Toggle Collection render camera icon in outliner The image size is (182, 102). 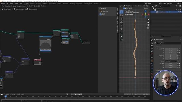tap(180, 10)
